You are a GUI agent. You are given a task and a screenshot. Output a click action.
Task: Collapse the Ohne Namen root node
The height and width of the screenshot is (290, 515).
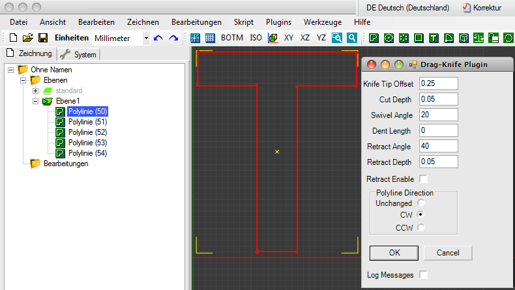pos(11,70)
